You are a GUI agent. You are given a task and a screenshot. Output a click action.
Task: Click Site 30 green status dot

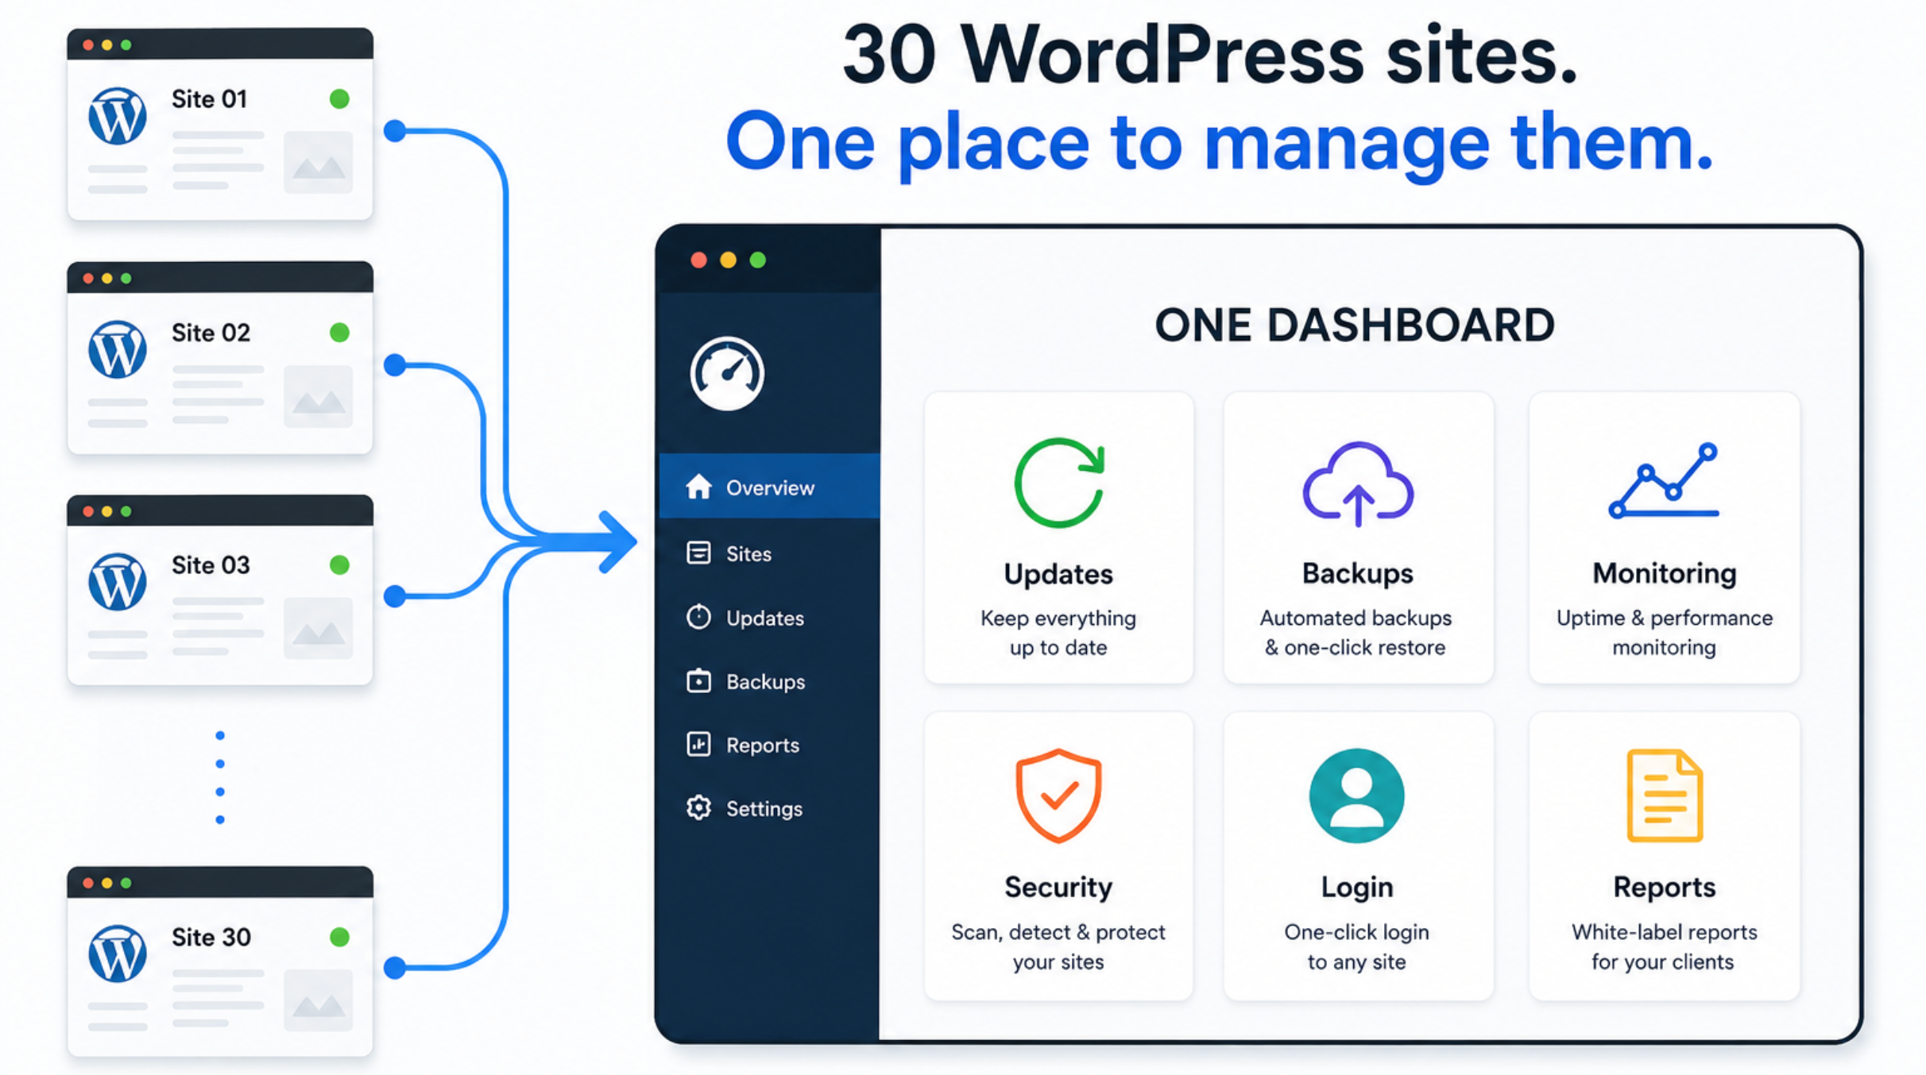pos(339,937)
